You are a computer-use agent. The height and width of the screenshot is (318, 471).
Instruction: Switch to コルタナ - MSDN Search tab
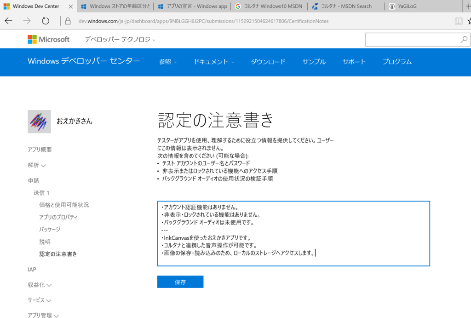tap(347, 6)
